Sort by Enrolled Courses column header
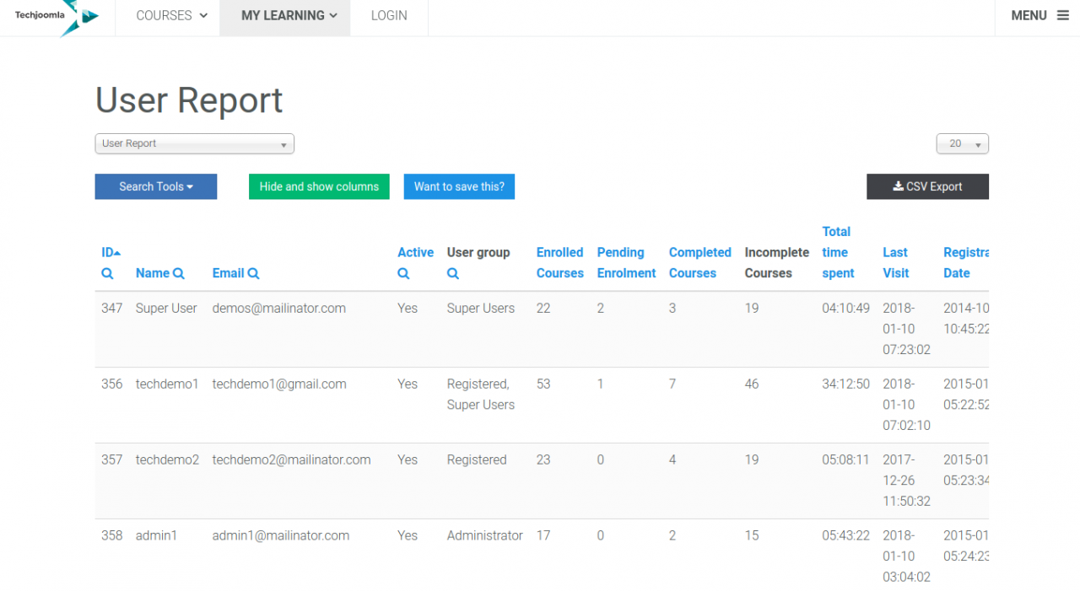1080x591 pixels. (560, 262)
